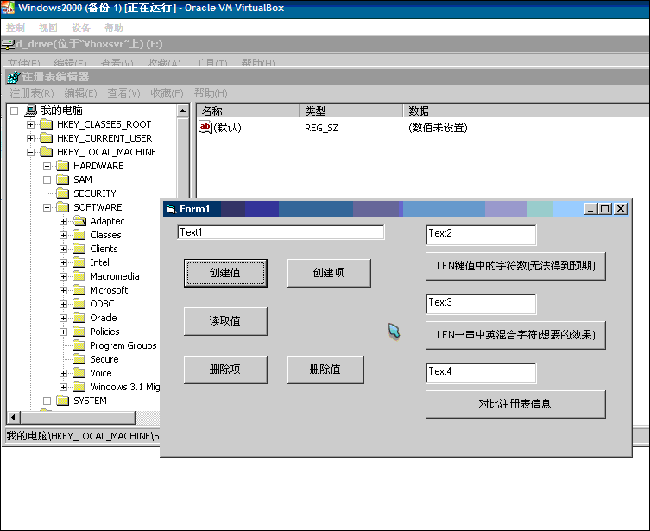Expand the Intel key

pos(63,262)
